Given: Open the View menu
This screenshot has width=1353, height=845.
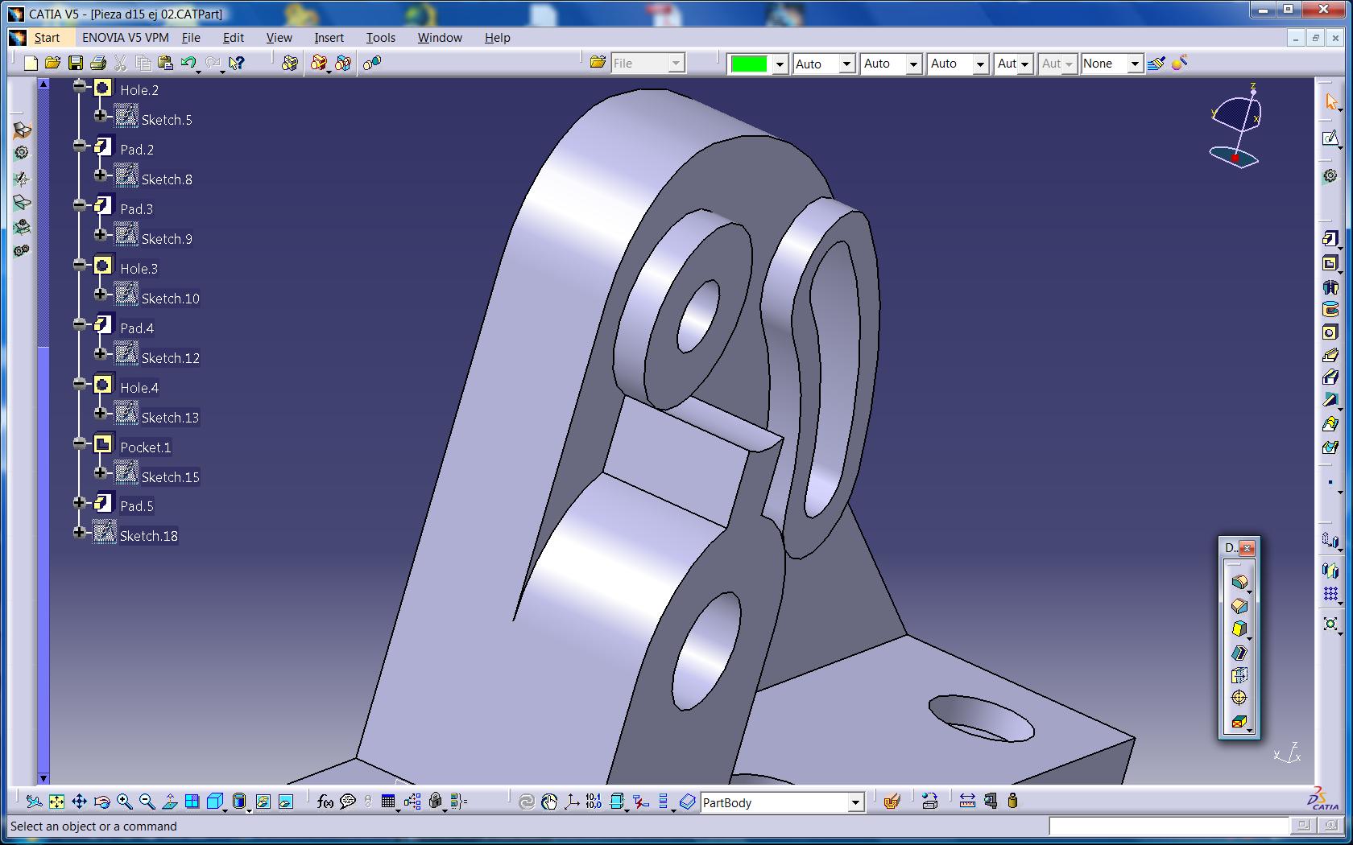Looking at the screenshot, I should pyautogui.click(x=279, y=38).
